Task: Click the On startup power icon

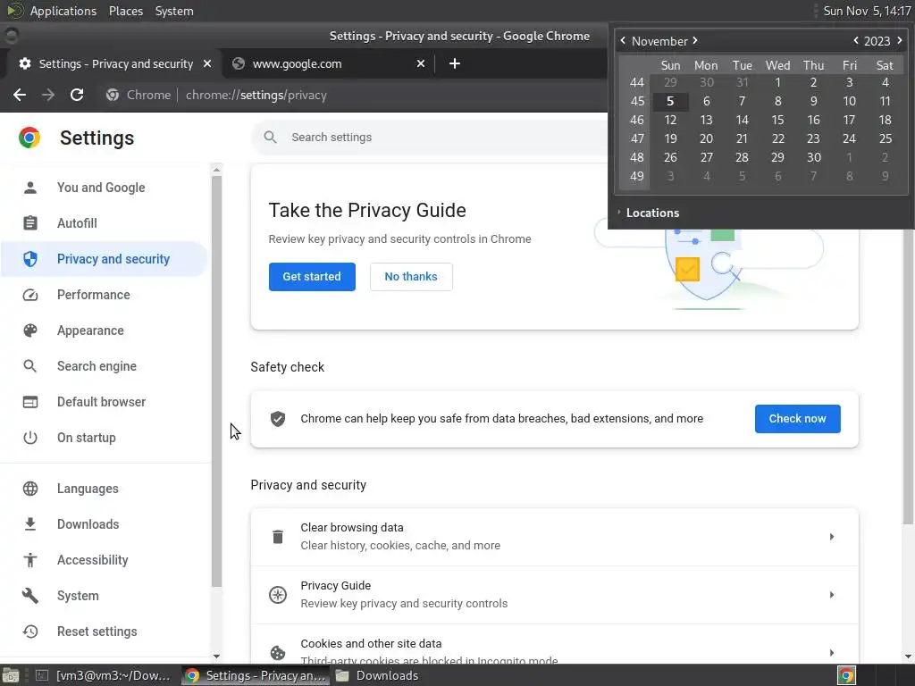Action: point(30,438)
